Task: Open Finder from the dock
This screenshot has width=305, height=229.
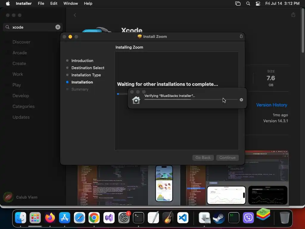Action: click(x=21, y=218)
